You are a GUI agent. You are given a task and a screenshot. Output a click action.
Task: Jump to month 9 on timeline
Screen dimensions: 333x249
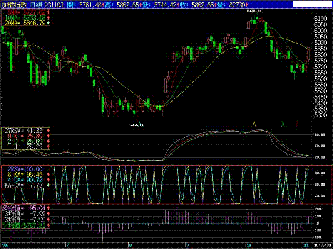pos(187,245)
